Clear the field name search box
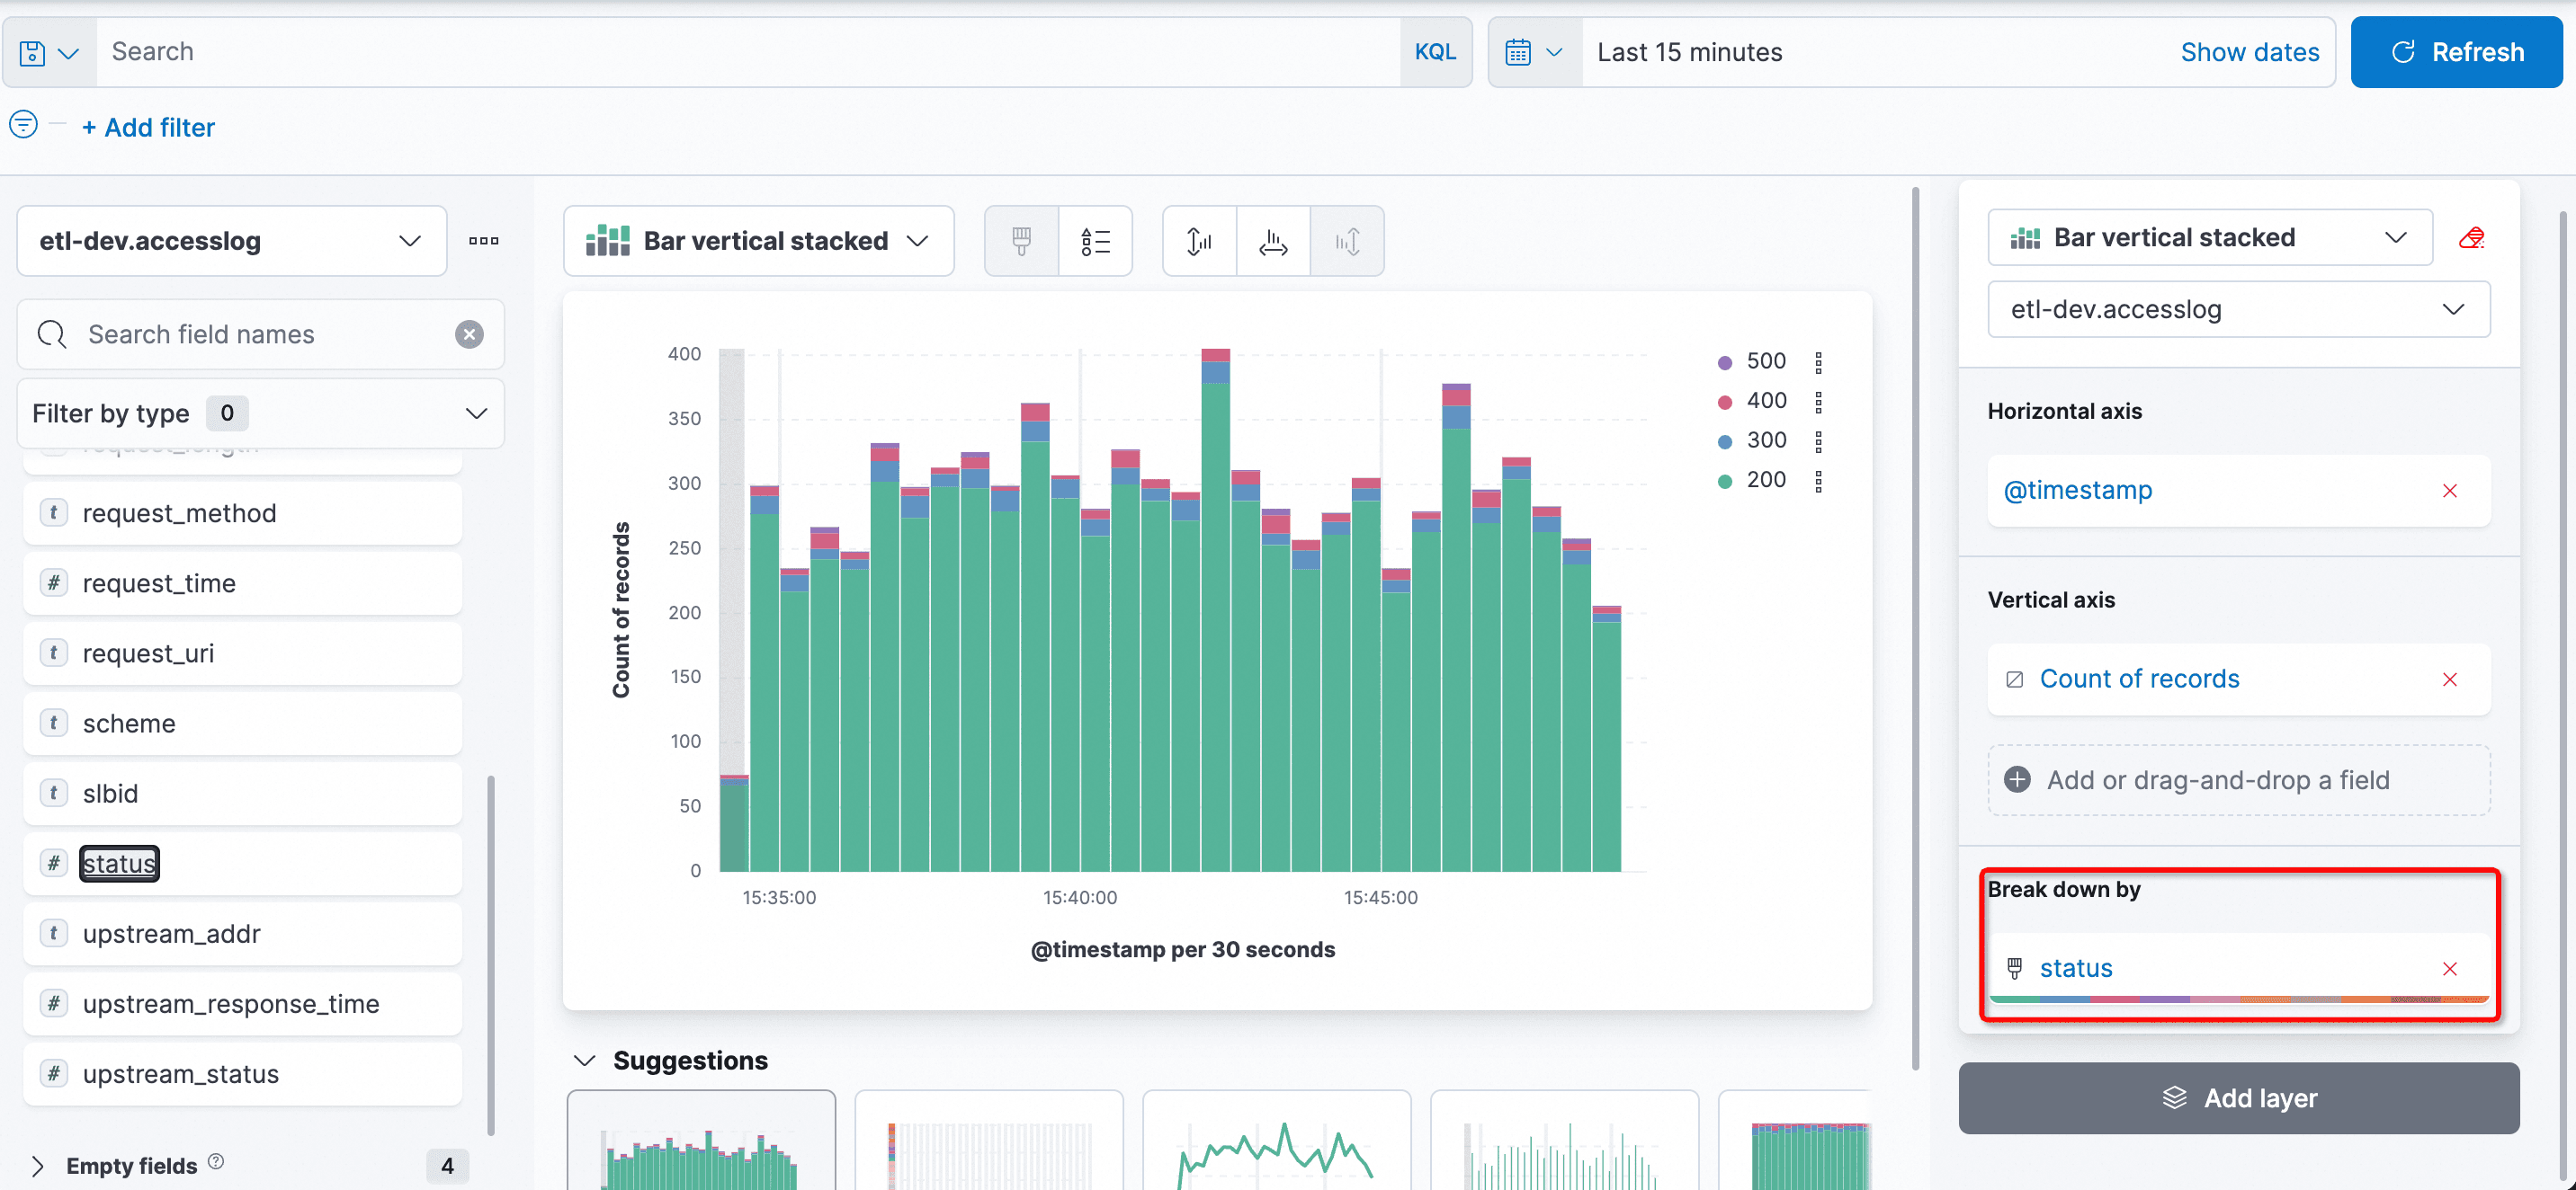2576x1190 pixels. (469, 334)
